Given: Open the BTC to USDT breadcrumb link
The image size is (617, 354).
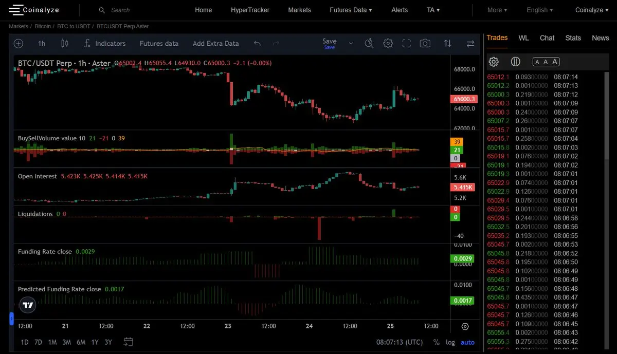Looking at the screenshot, I should tap(74, 26).
